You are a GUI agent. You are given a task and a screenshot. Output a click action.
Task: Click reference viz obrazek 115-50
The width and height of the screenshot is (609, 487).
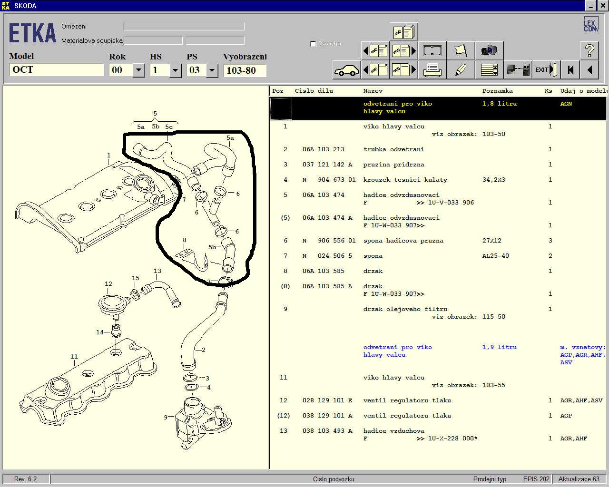point(469,317)
